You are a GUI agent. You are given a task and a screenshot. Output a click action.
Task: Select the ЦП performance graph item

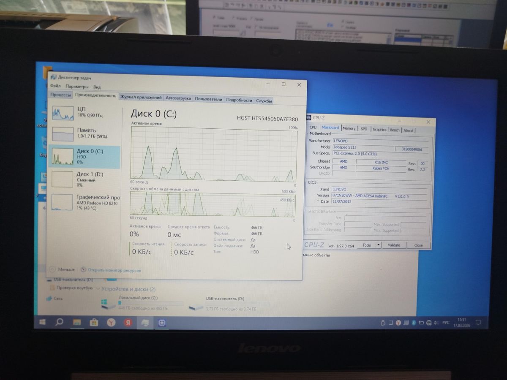point(84,112)
